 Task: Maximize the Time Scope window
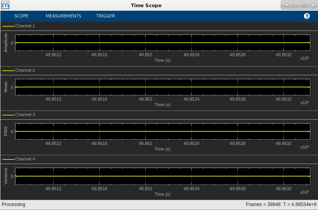click(304, 5)
